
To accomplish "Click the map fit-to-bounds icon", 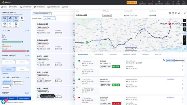I will click(184, 44).
